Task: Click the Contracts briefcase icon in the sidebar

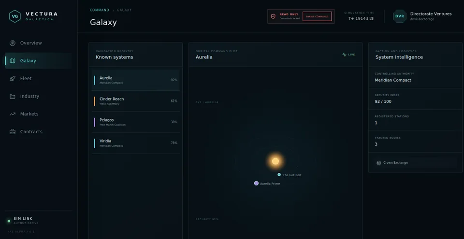Action: pyautogui.click(x=13, y=132)
